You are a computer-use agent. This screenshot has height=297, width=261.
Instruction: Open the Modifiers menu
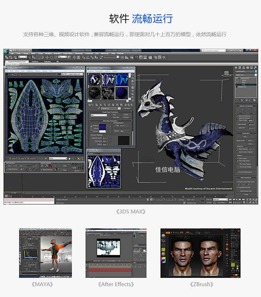tap(49, 54)
